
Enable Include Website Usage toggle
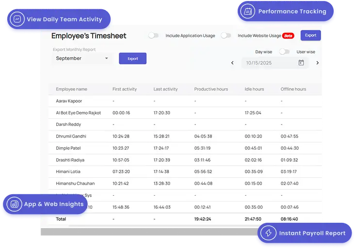(x=226, y=35)
